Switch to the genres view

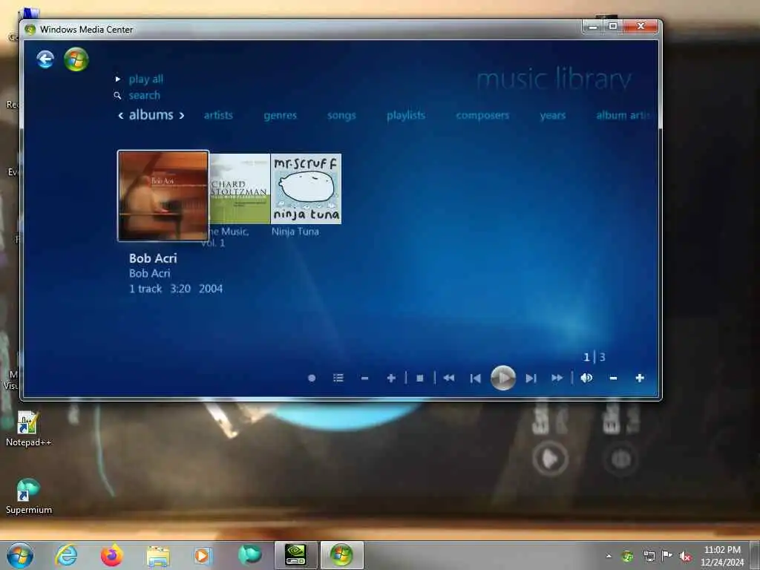[280, 115]
